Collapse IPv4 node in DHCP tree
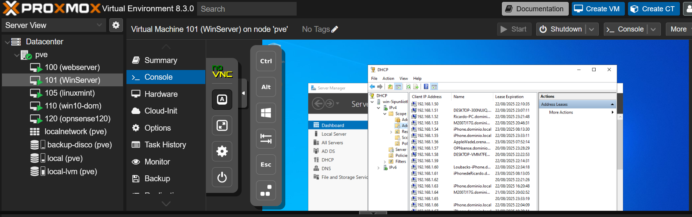 click(379, 108)
